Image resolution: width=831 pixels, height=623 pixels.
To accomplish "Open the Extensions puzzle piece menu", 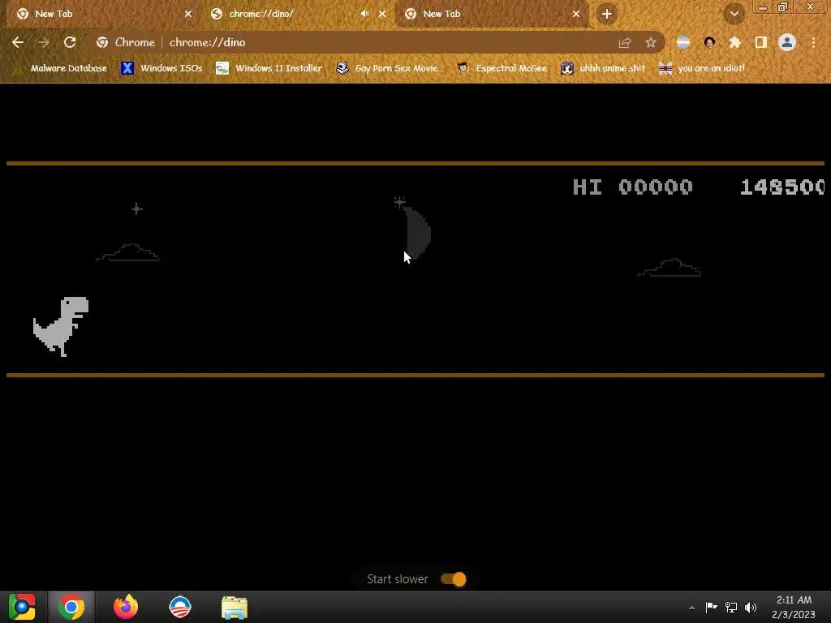I will (735, 42).
